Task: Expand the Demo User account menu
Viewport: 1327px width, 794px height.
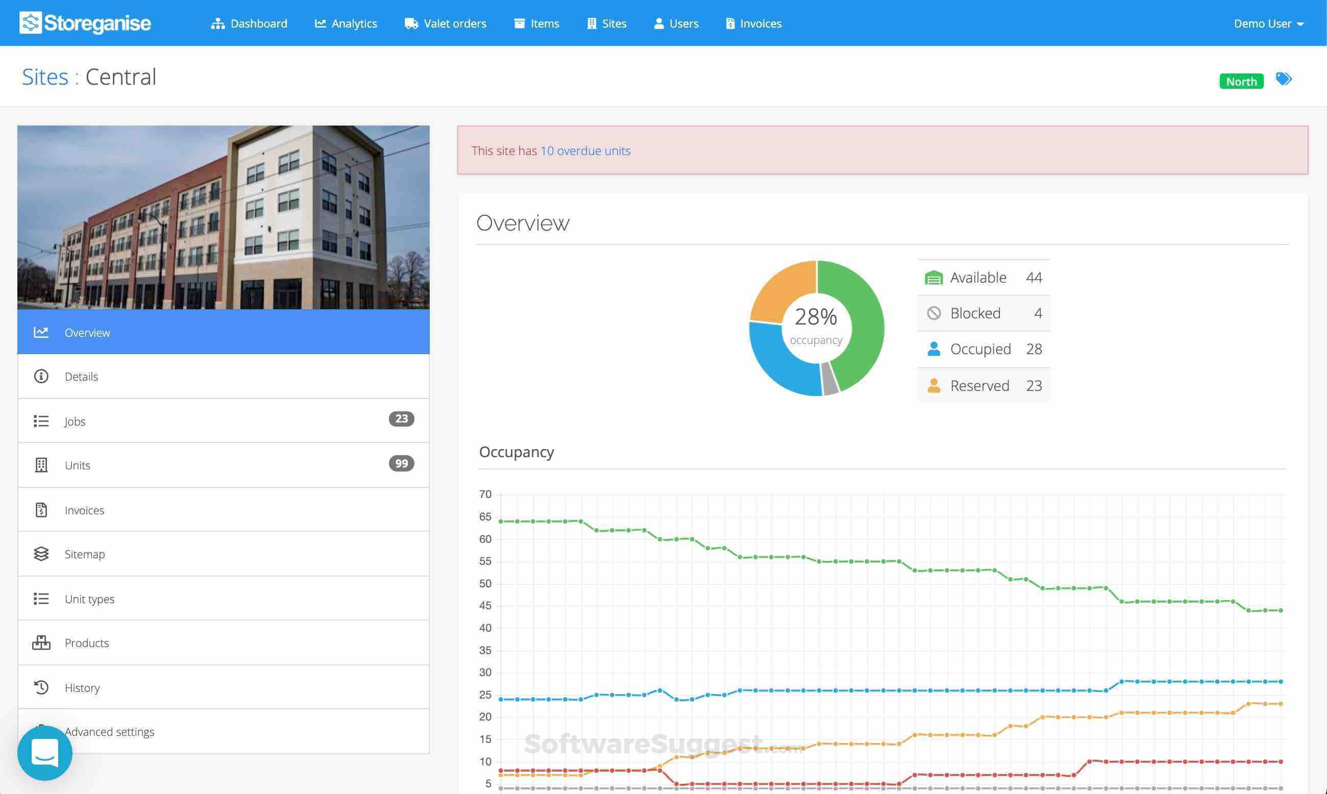Action: click(x=1268, y=23)
